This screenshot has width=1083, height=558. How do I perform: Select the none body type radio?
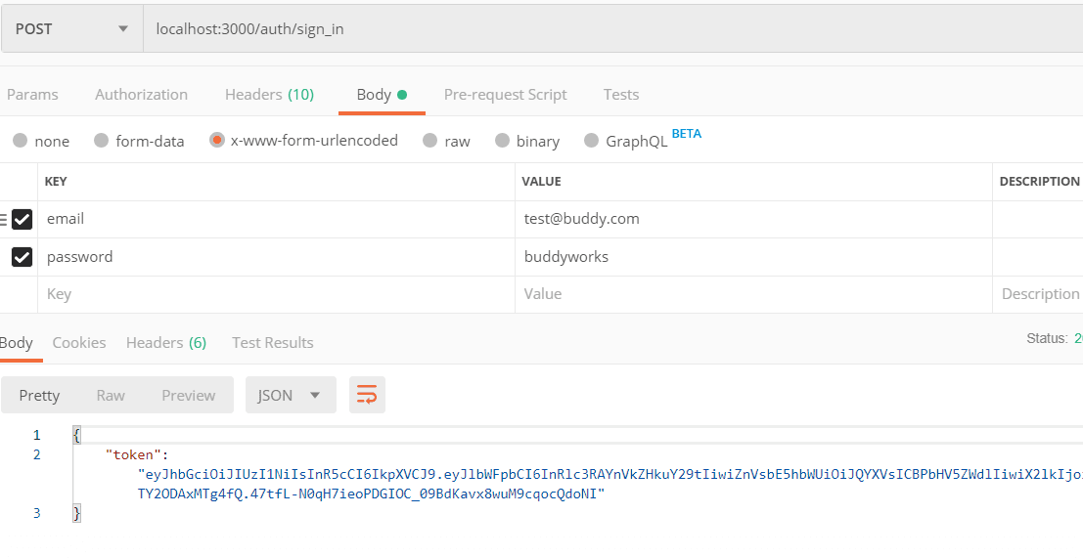coord(20,141)
